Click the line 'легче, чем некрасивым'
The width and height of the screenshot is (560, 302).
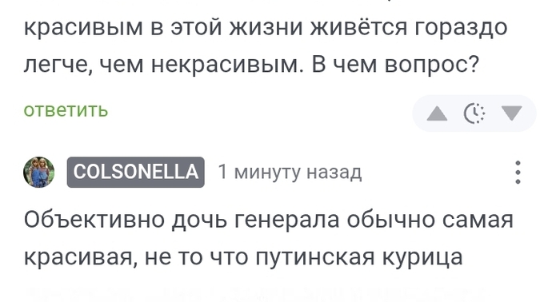(x=161, y=65)
